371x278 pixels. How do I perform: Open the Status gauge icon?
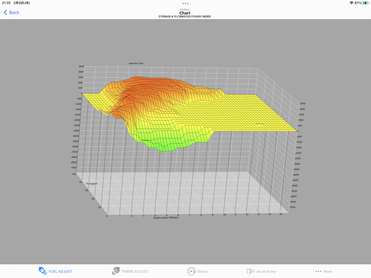point(191,271)
